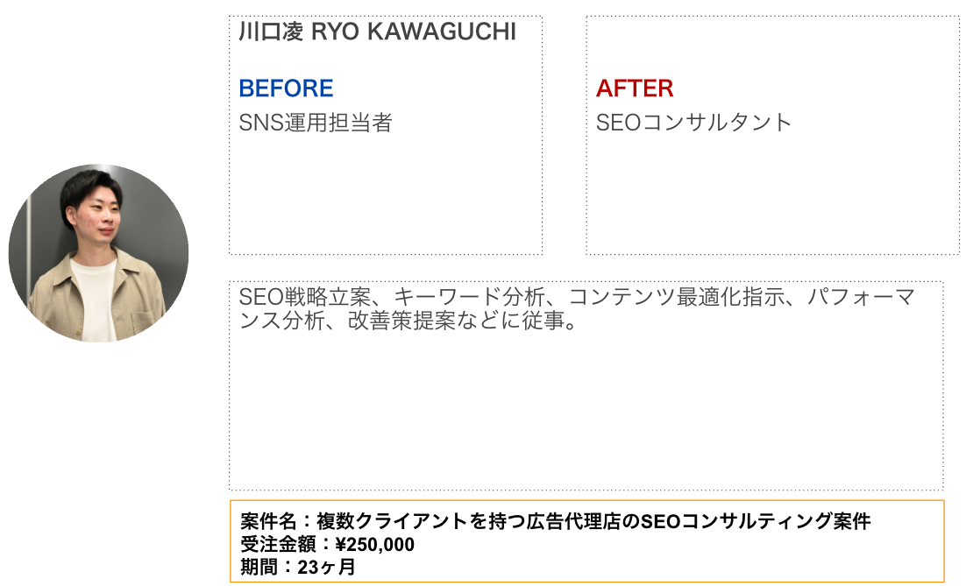Select the 23ヶ月 duration value
Screen dimensions: 966x586
tap(326, 567)
